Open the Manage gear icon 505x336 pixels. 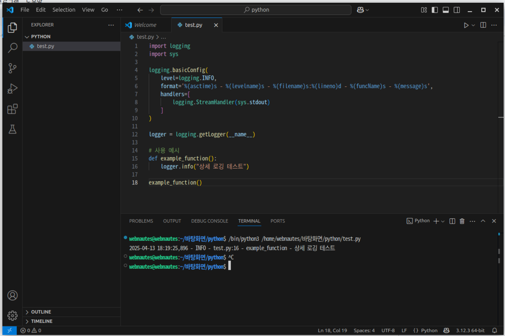pyautogui.click(x=12, y=315)
